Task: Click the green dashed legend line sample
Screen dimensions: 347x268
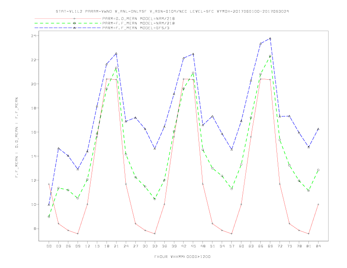Action: click(68, 23)
